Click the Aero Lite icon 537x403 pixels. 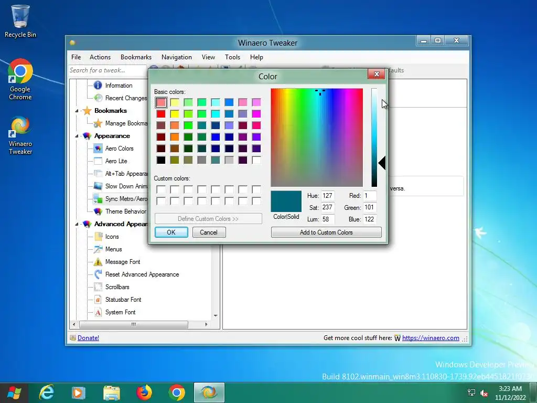[x=98, y=161]
